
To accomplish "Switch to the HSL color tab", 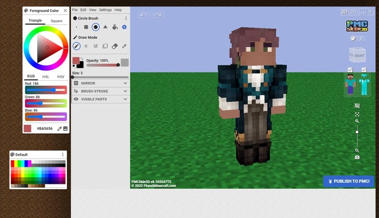I will click(46, 76).
